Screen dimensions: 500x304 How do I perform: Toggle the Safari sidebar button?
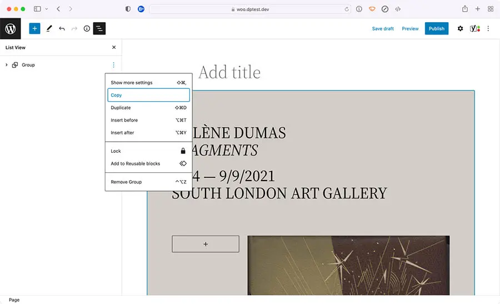click(x=37, y=9)
